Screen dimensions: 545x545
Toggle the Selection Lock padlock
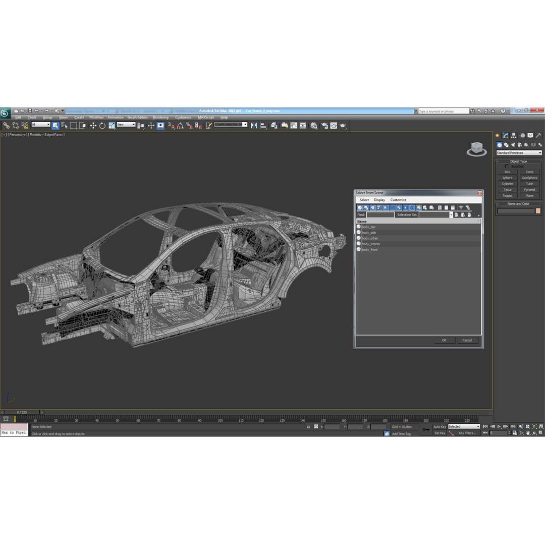pyautogui.click(x=308, y=426)
